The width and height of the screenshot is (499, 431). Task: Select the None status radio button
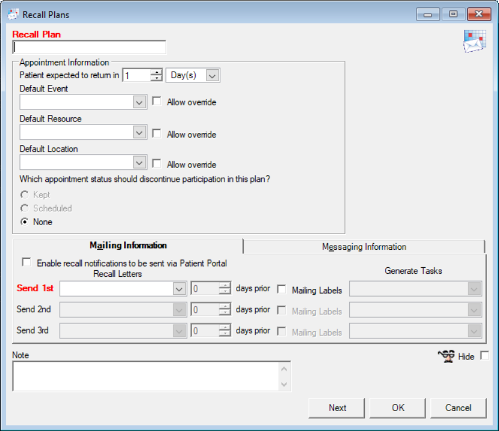click(25, 222)
